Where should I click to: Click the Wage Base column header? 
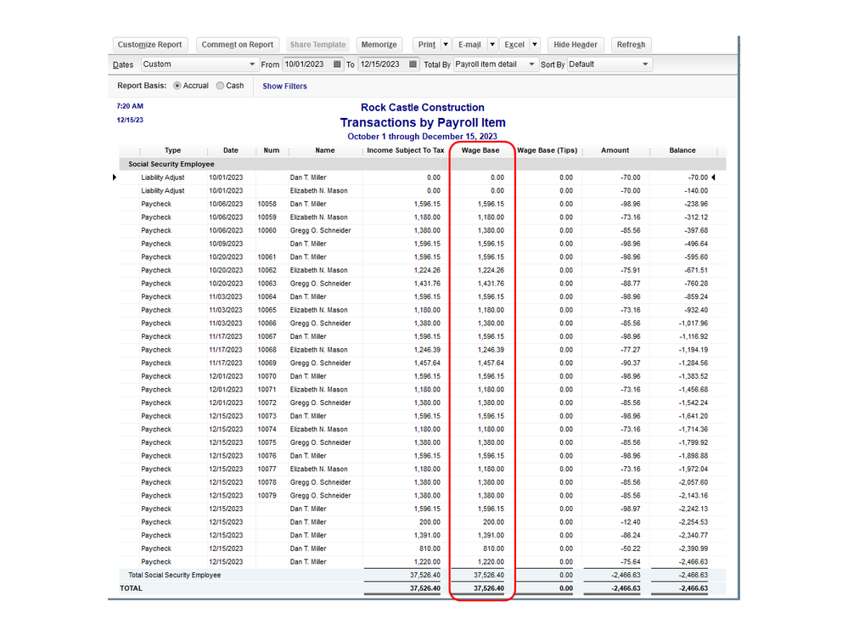481,150
